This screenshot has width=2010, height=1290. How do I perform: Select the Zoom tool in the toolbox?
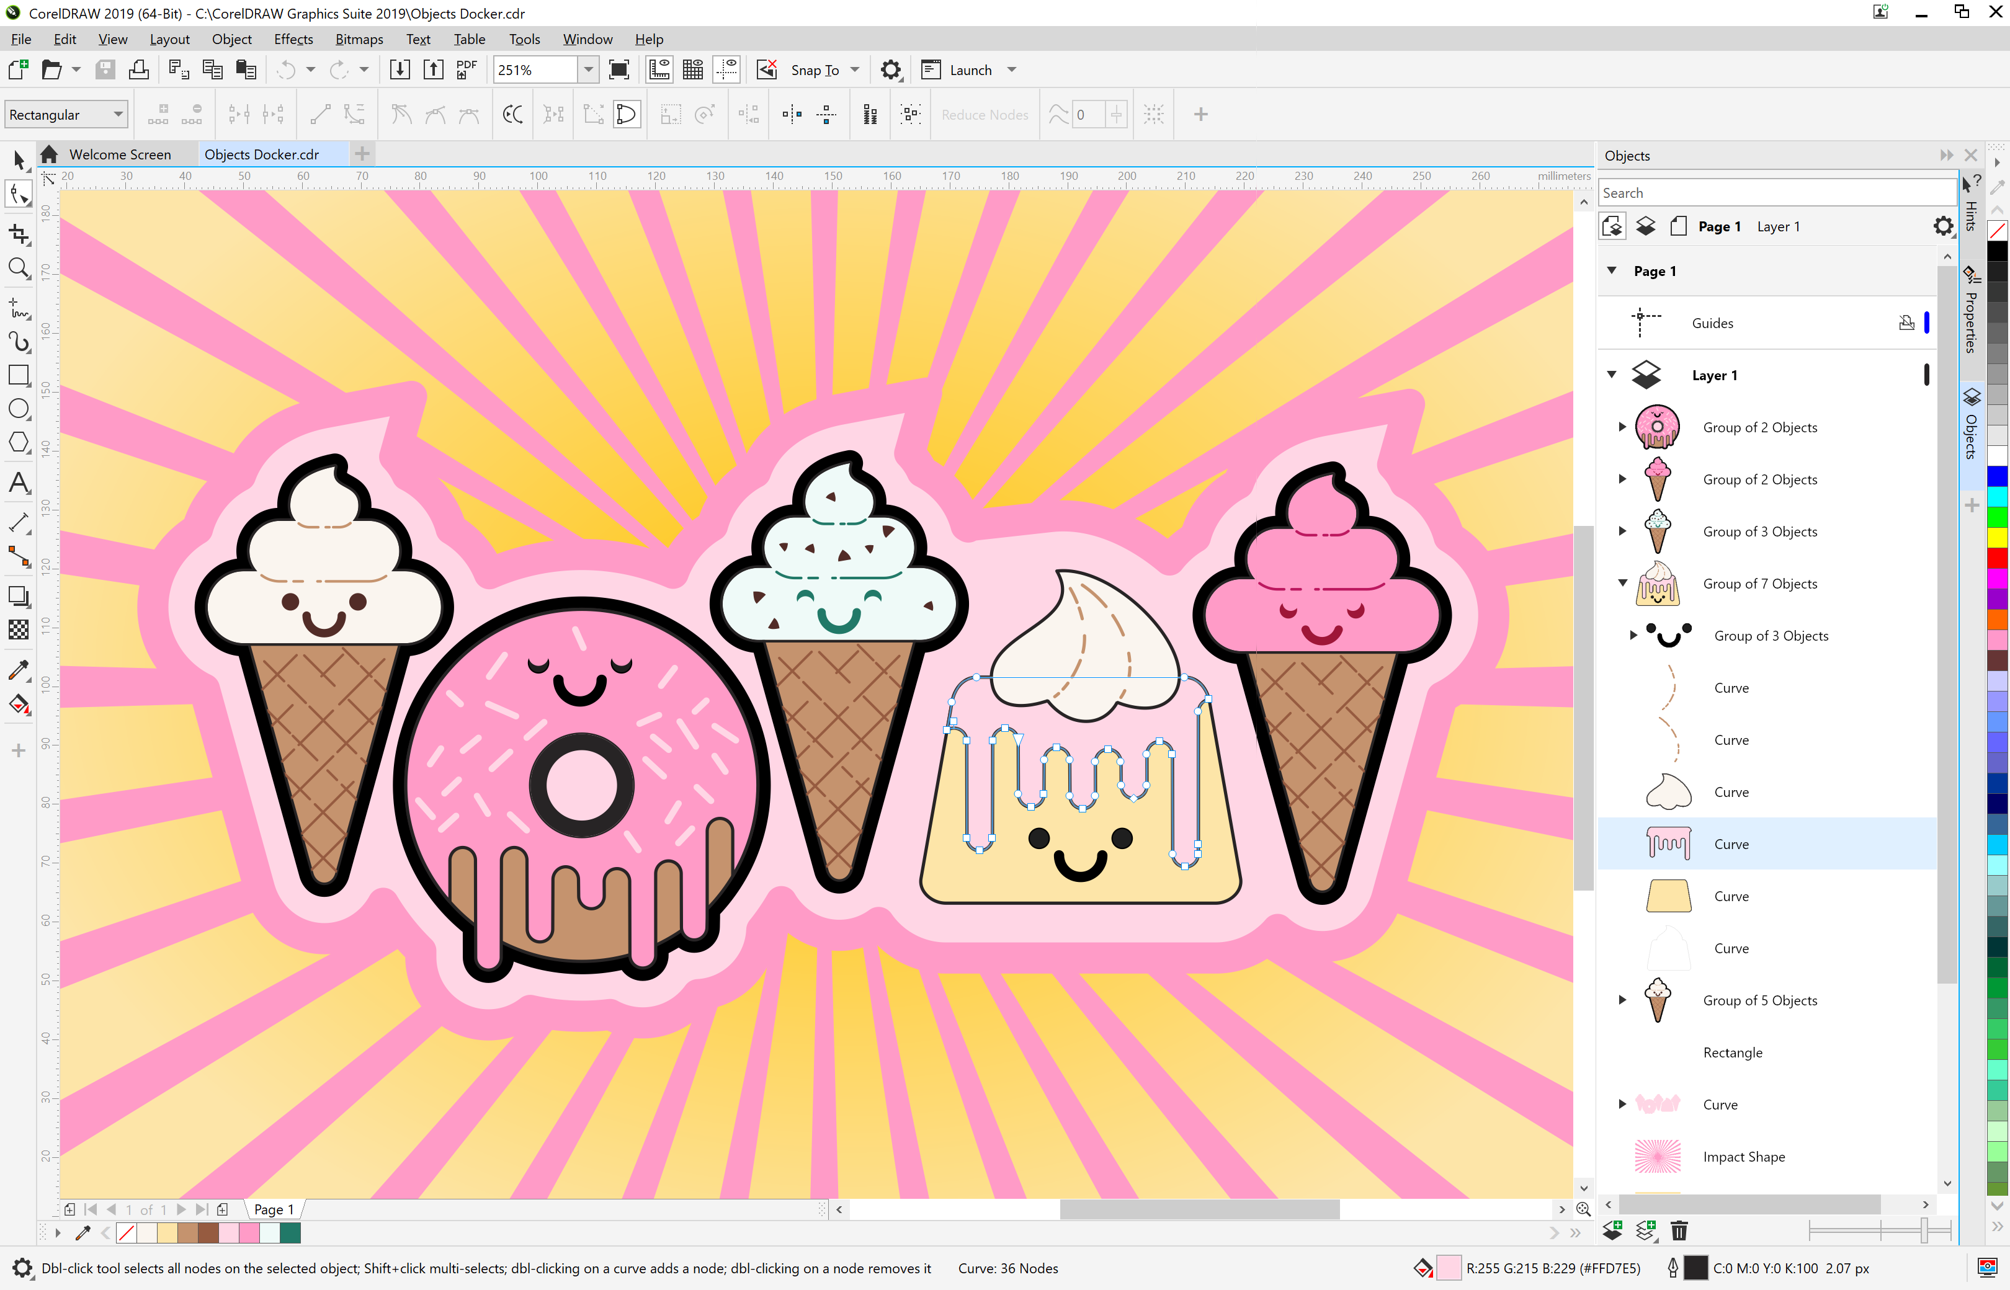19,268
